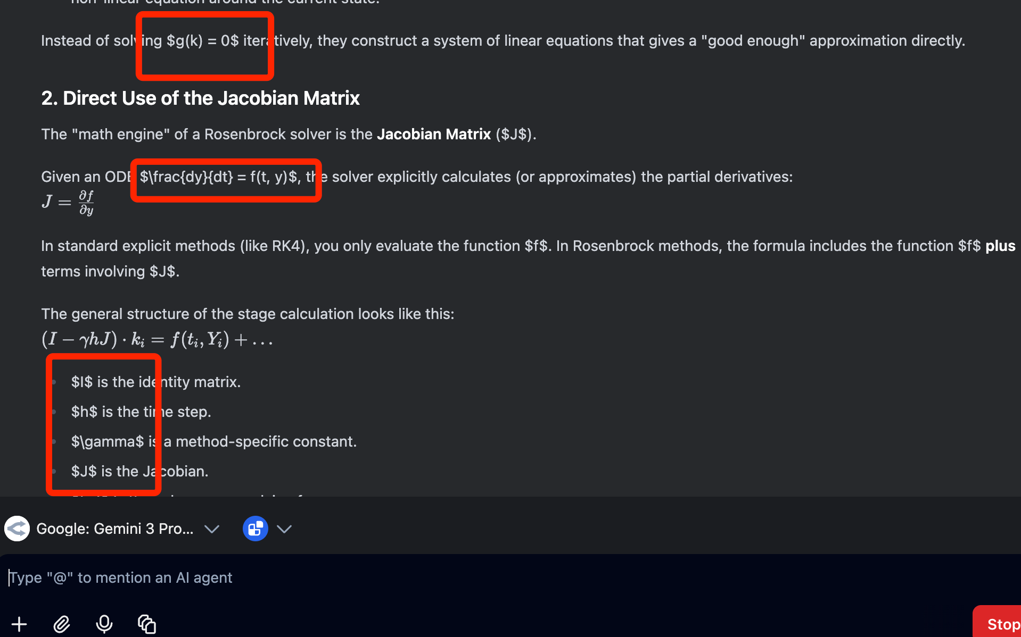The width and height of the screenshot is (1021, 637).
Task: Click the rendered J = ∂f/∂y formula
Action: tap(68, 203)
